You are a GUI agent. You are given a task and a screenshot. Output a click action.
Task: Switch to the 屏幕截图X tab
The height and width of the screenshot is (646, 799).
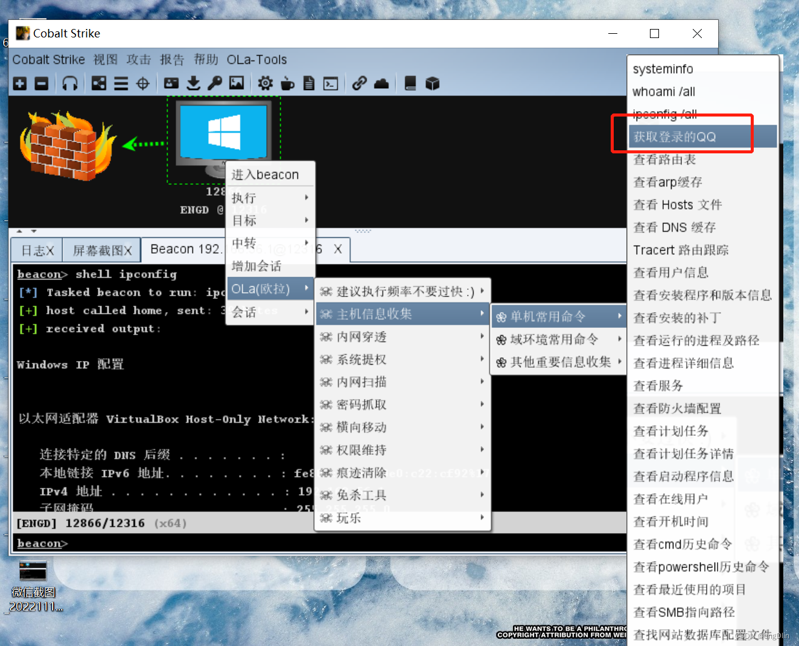coord(102,250)
